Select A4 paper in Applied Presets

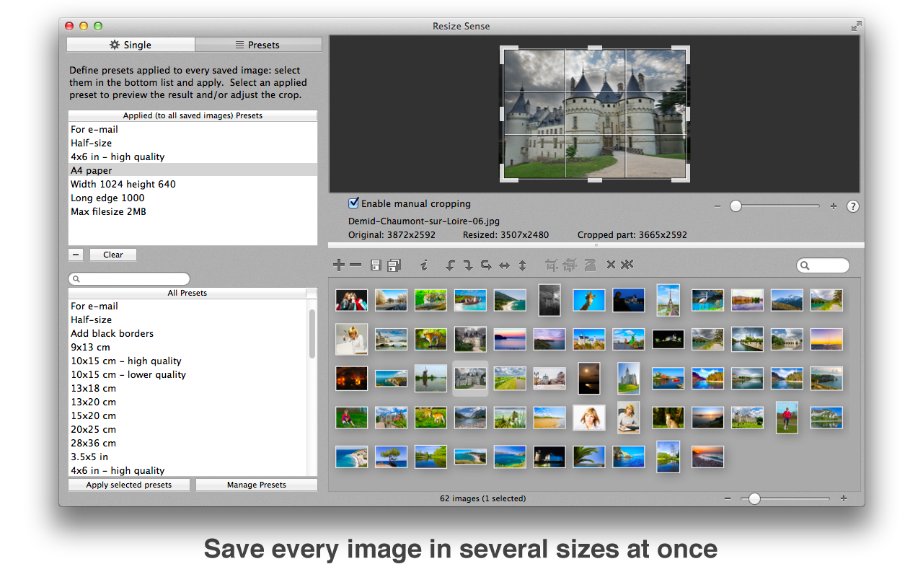click(193, 170)
